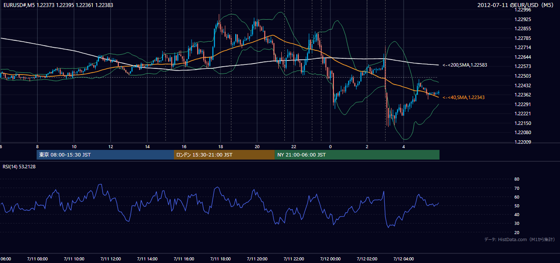Click the 7/11 22:00 bottom time label
The height and width of the screenshot is (263, 560).
tap(294, 259)
